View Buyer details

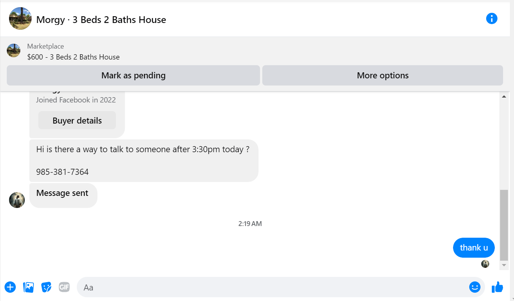coord(77,121)
